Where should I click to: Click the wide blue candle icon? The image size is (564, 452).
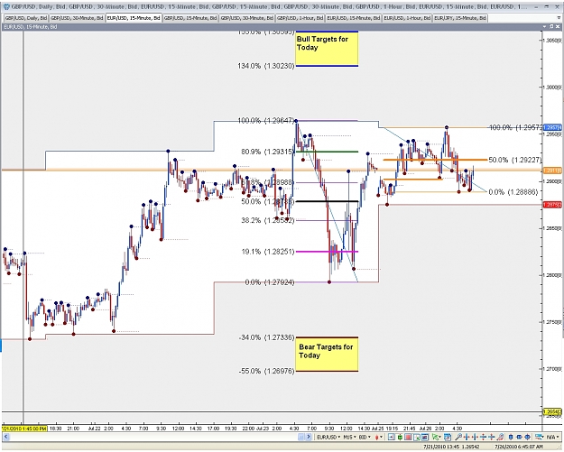519,438
